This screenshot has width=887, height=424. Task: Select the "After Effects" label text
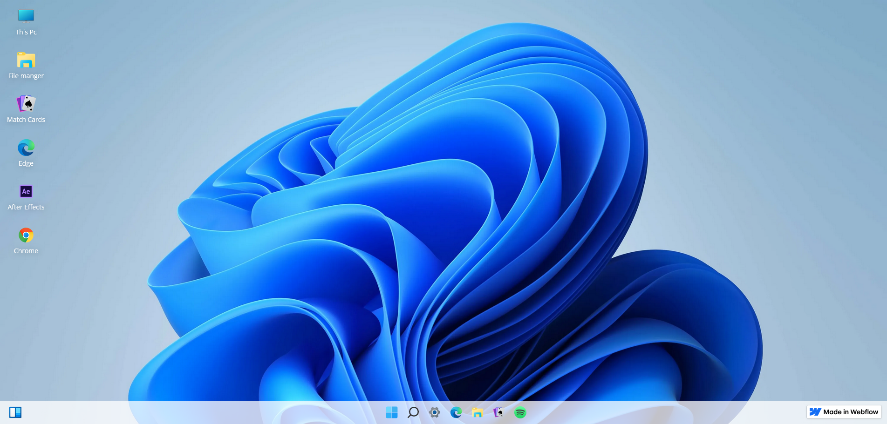26,207
